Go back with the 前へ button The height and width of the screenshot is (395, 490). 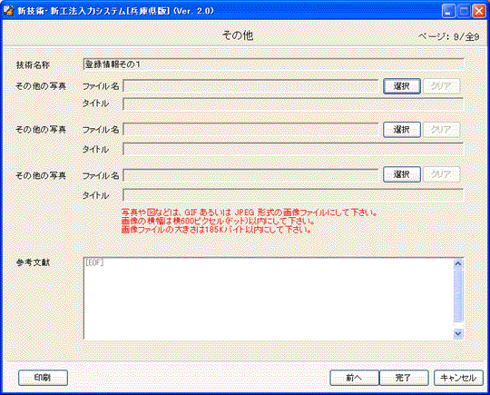click(x=354, y=378)
